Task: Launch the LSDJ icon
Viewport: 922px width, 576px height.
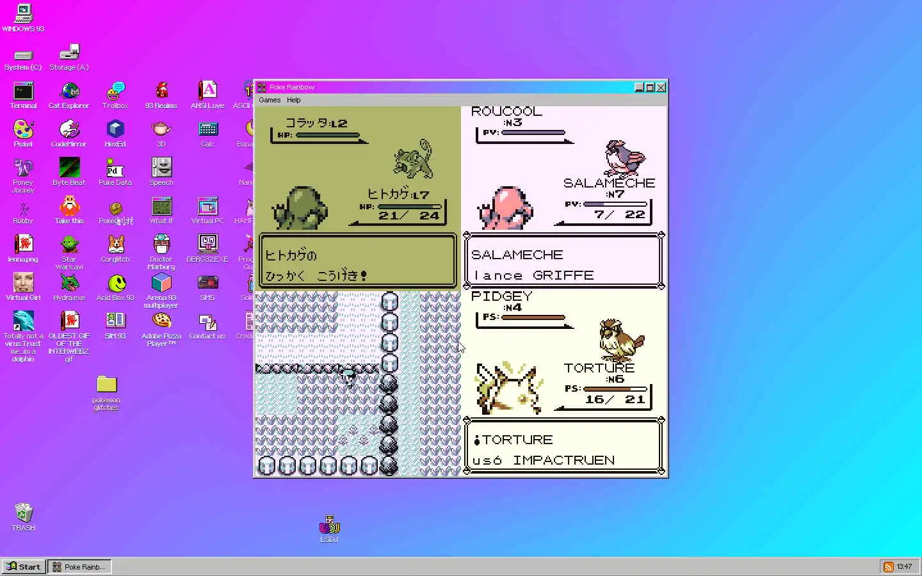Action: [x=329, y=529]
